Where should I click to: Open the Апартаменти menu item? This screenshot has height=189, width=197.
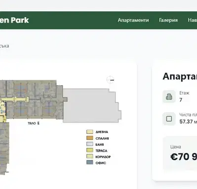133,20
